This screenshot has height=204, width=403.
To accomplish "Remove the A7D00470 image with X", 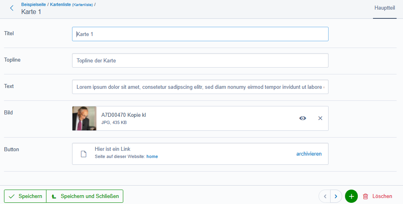I will [x=320, y=118].
